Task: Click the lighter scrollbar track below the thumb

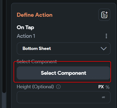Action: click(x=4, y=100)
